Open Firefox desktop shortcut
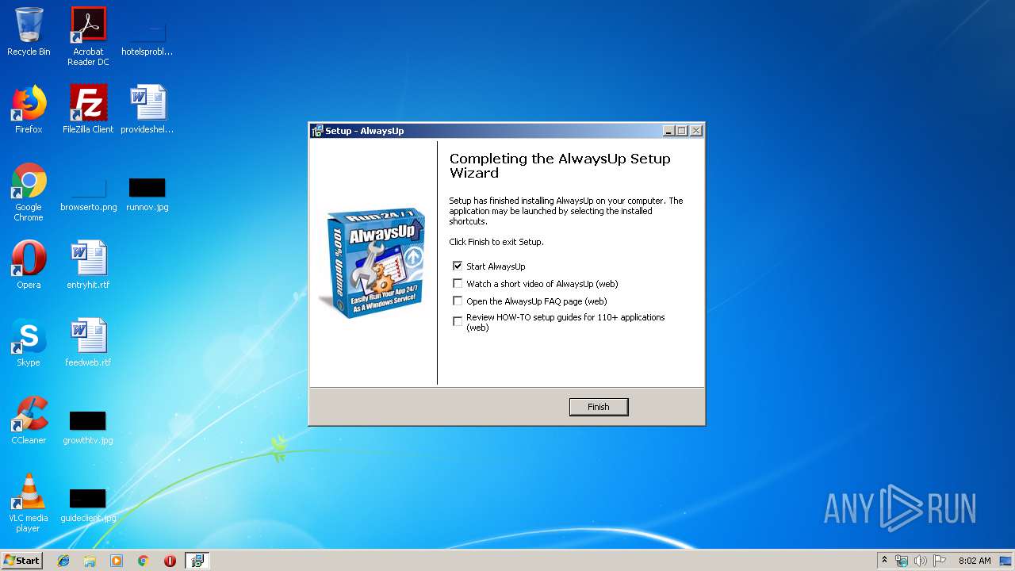This screenshot has width=1015, height=571. (x=29, y=109)
